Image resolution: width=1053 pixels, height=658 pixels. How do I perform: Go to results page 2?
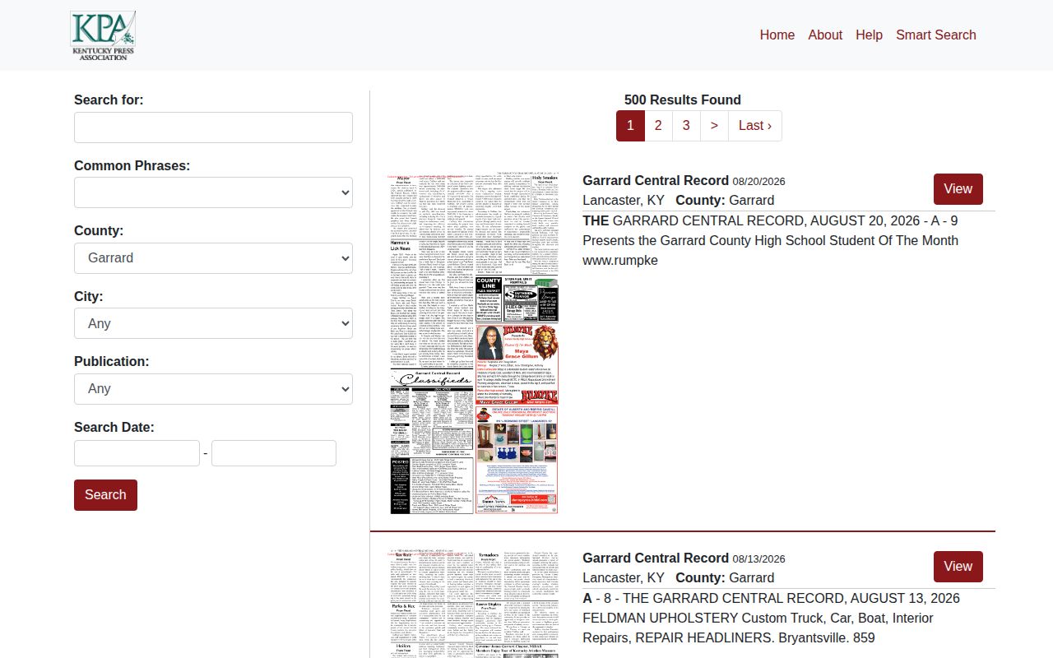click(658, 126)
